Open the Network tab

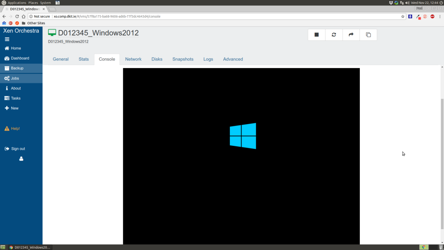pyautogui.click(x=134, y=59)
